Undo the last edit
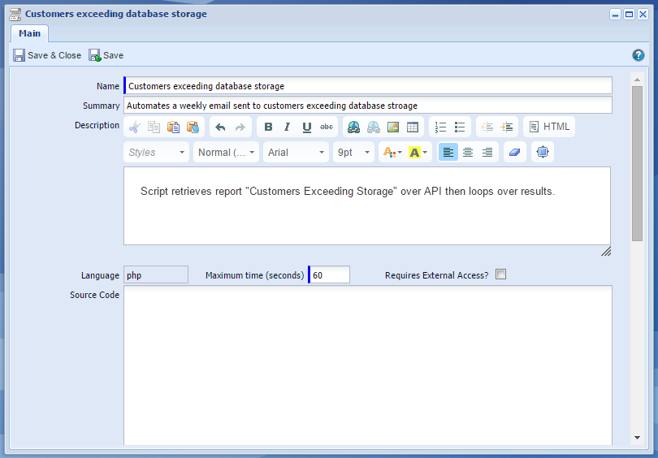The image size is (658, 458). click(220, 127)
